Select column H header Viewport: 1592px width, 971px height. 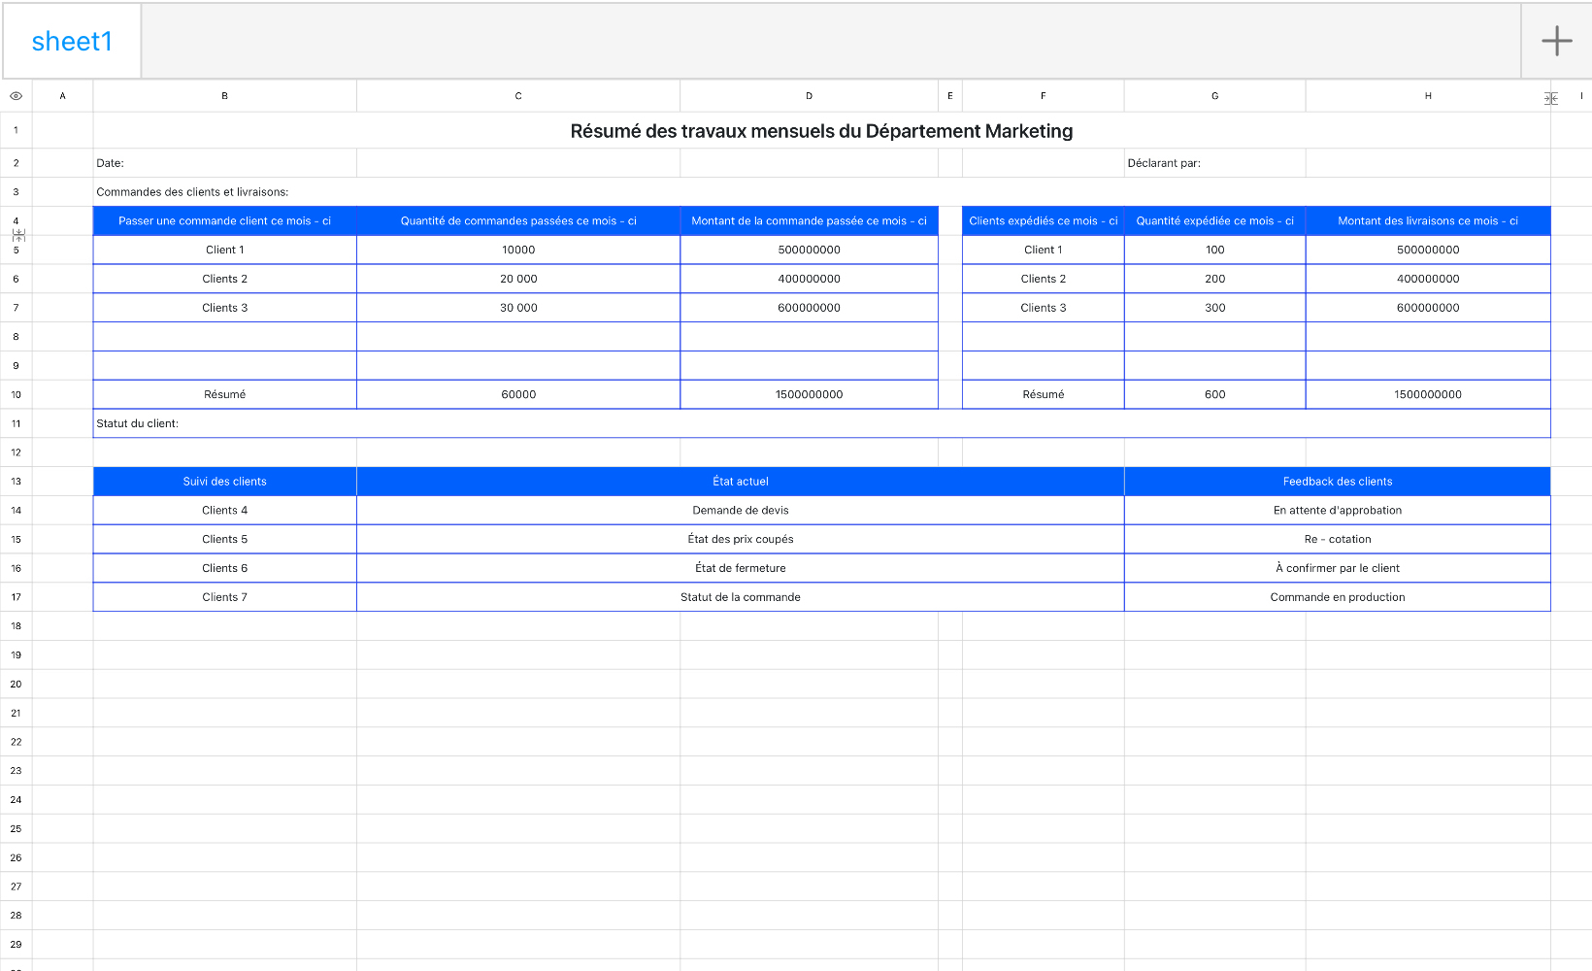(1428, 96)
